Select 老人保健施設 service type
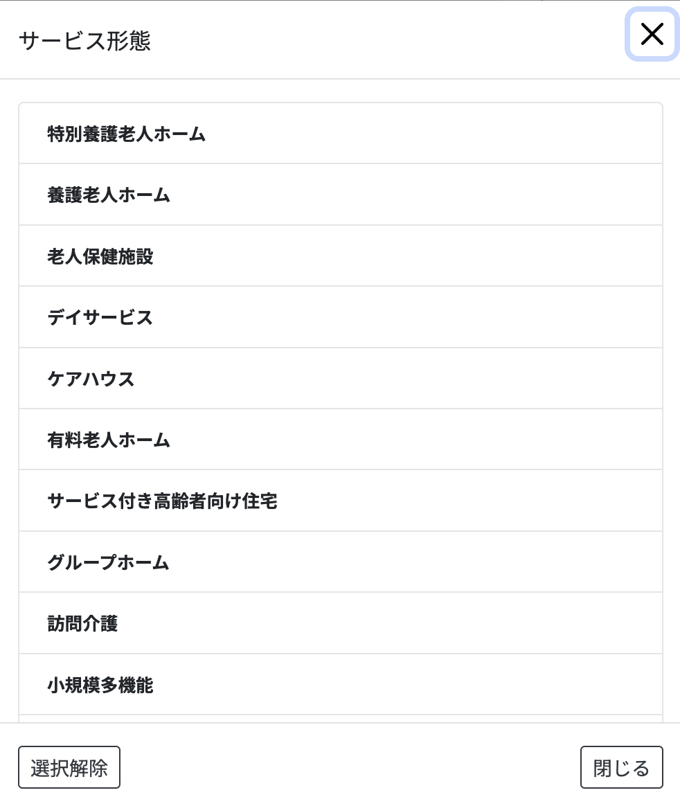This screenshot has width=680, height=806. 100,256
